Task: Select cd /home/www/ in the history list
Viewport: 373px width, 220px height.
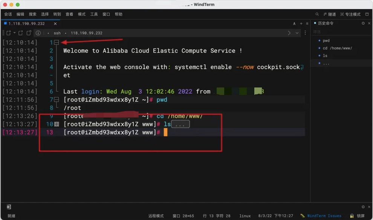Action: click(x=337, y=48)
